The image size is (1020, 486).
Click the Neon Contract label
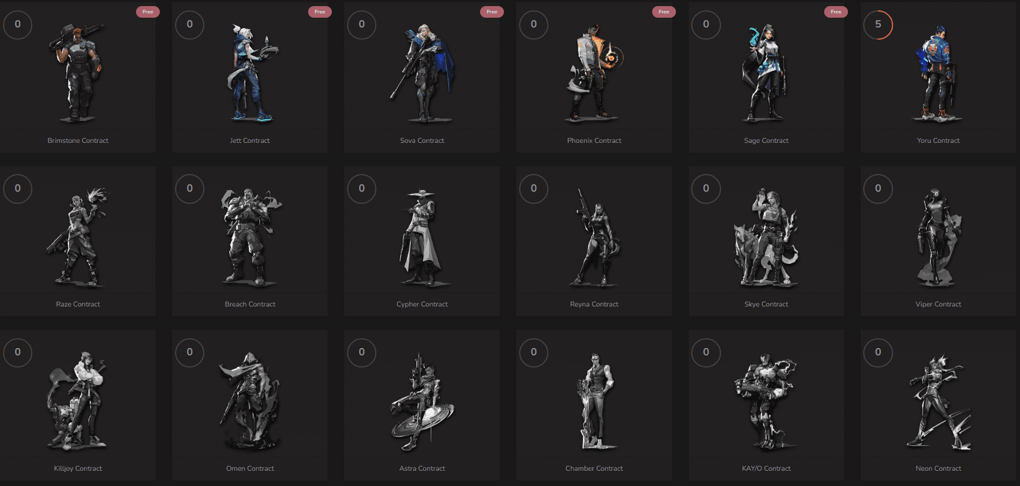[938, 468]
